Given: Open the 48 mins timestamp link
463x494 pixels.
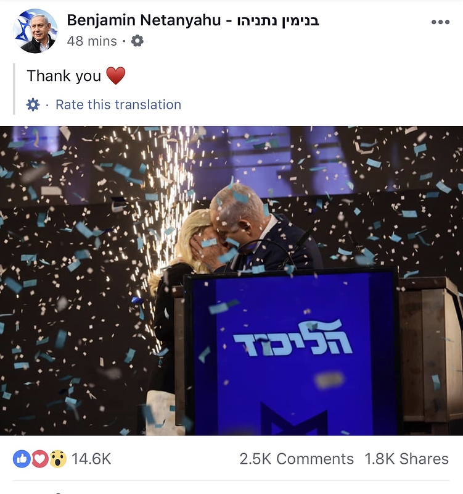Looking at the screenshot, I should [x=92, y=41].
